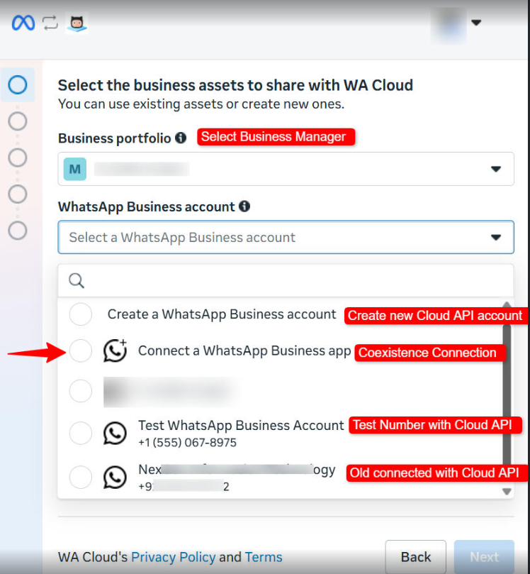The height and width of the screenshot is (574, 530).
Task: Click the Meta logo icon
Action: coord(23,23)
